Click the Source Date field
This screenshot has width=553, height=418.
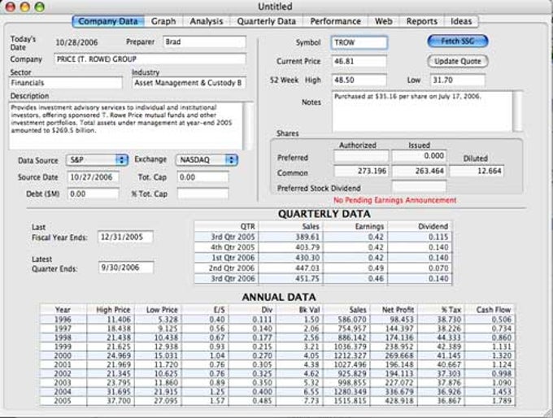tap(93, 177)
